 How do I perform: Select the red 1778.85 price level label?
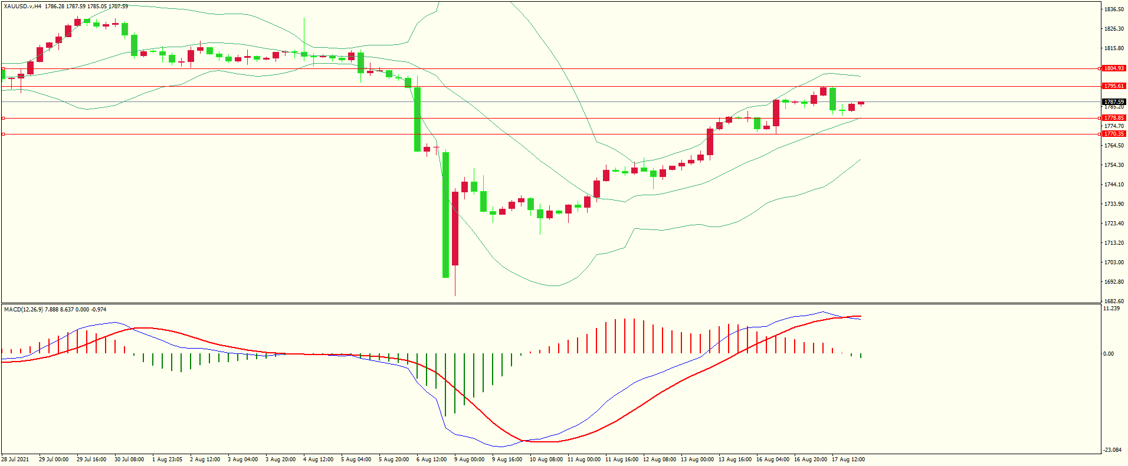coord(1114,118)
